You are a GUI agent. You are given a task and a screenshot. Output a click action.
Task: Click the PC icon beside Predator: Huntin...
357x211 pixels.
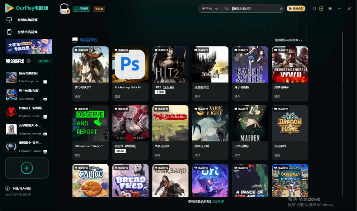45,117
